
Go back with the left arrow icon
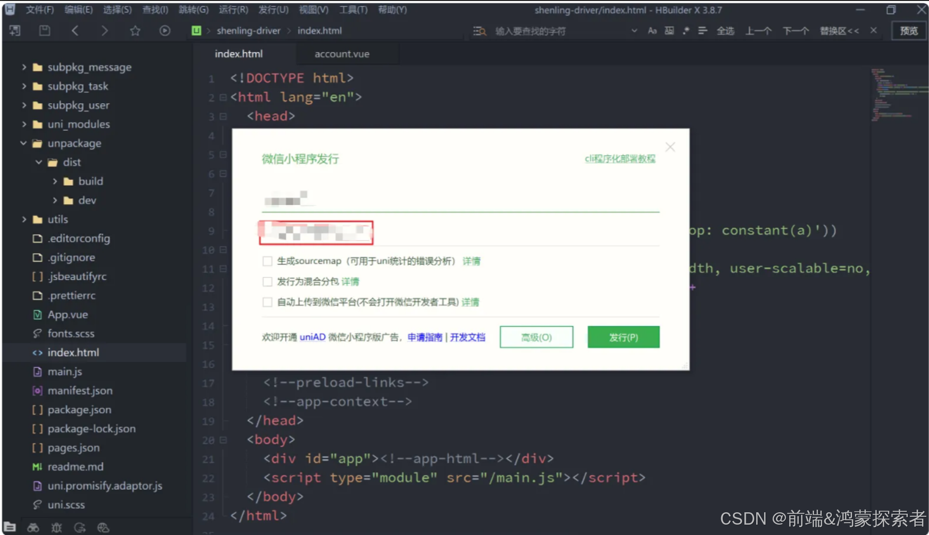pyautogui.click(x=75, y=31)
